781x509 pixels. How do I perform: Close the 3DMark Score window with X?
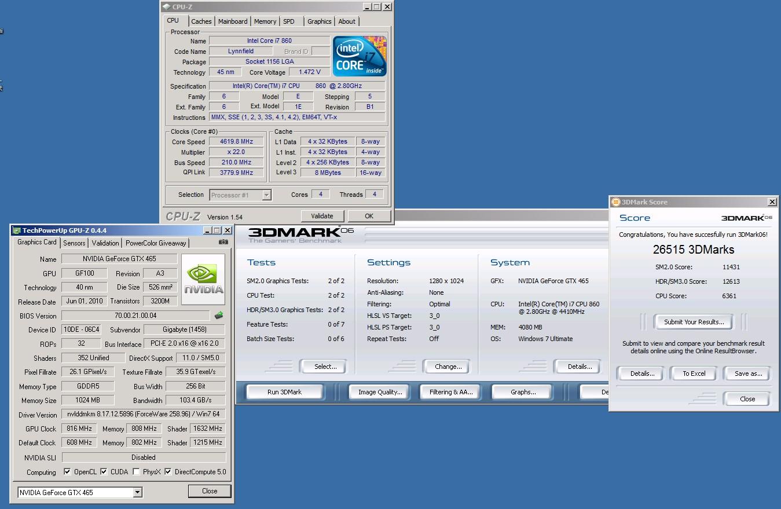[x=772, y=202]
